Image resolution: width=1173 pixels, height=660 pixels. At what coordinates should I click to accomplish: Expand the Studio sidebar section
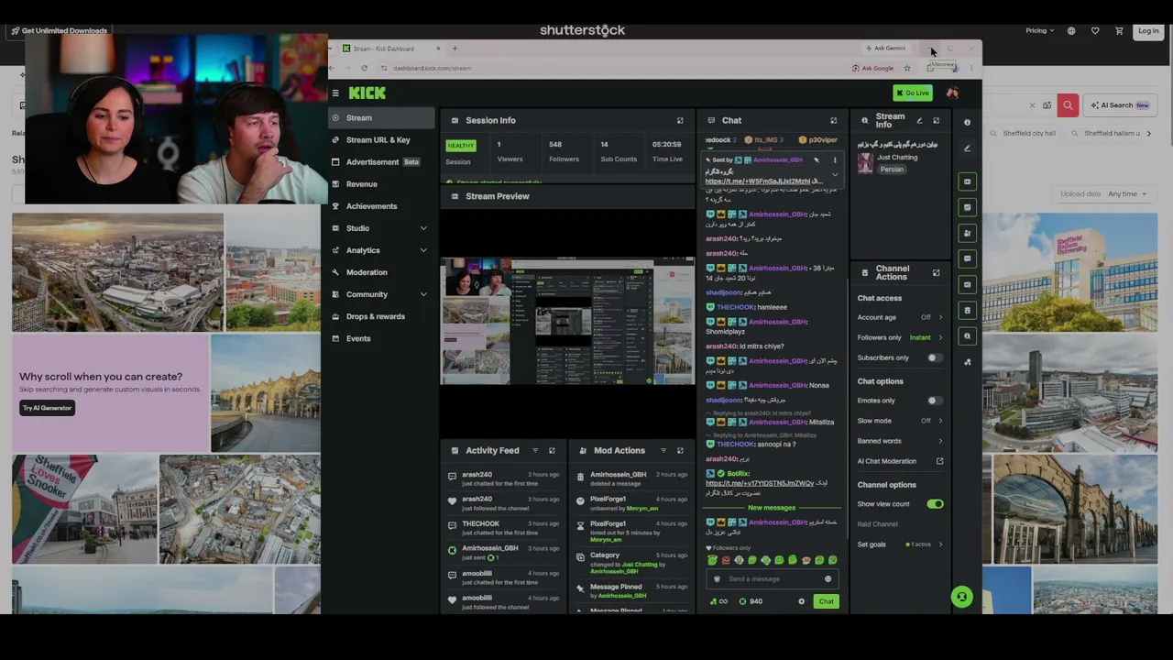(423, 228)
